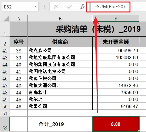Select row 51 header
Screen dimensions: 146x132
(x=5, y=113)
